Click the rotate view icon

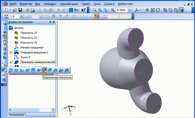coord(158,10)
